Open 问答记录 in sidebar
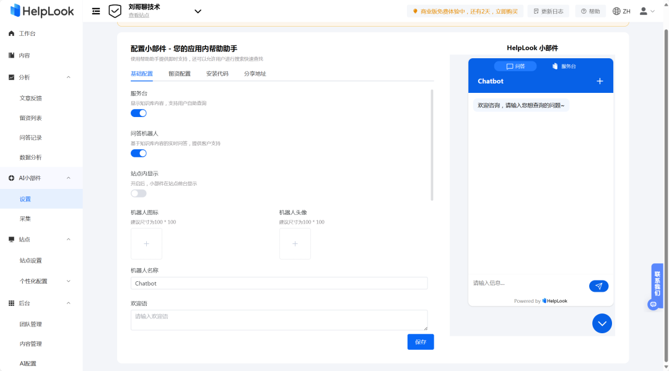Image resolution: width=669 pixels, height=371 pixels. [x=31, y=137]
